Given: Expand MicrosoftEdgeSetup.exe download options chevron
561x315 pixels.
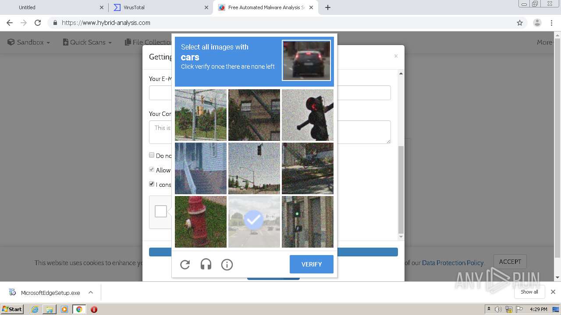Looking at the screenshot, I should click(91, 292).
